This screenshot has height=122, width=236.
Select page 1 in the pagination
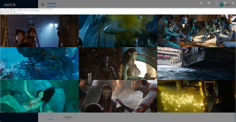51,117
